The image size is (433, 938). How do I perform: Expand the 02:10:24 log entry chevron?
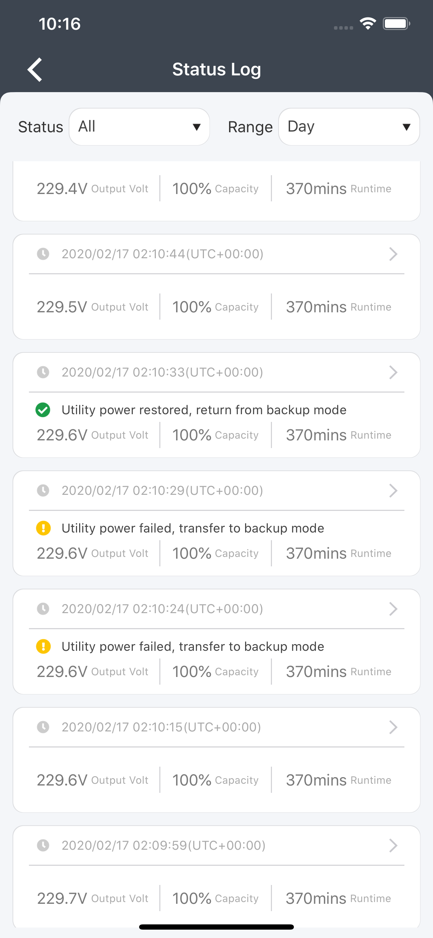pos(393,609)
